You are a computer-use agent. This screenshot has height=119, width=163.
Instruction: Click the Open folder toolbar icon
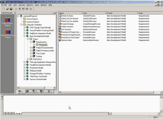tap(7, 9)
